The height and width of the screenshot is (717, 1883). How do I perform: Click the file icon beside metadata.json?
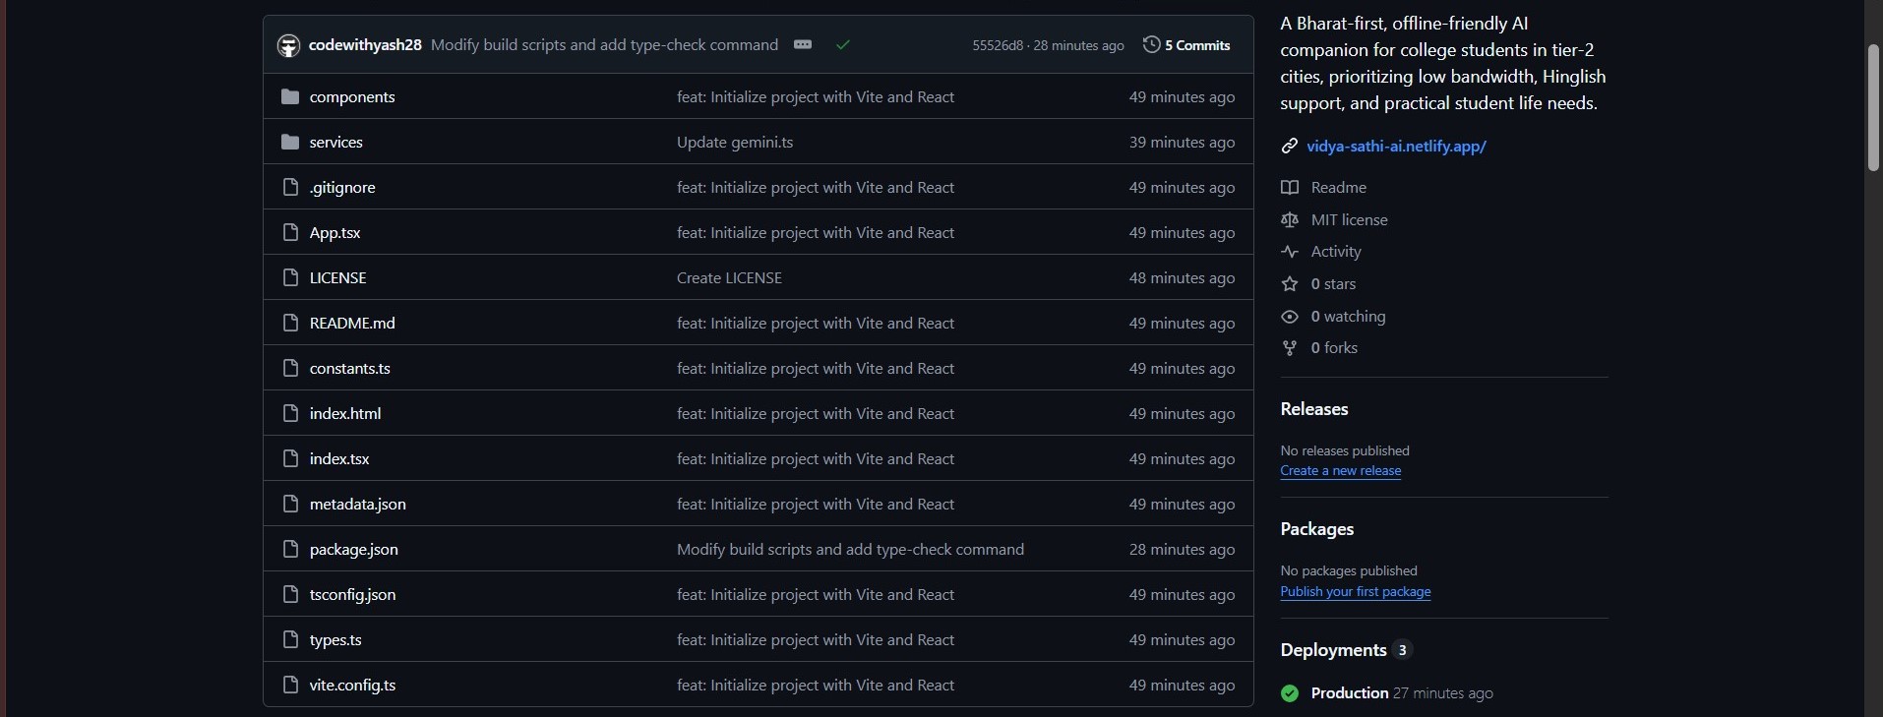(289, 504)
